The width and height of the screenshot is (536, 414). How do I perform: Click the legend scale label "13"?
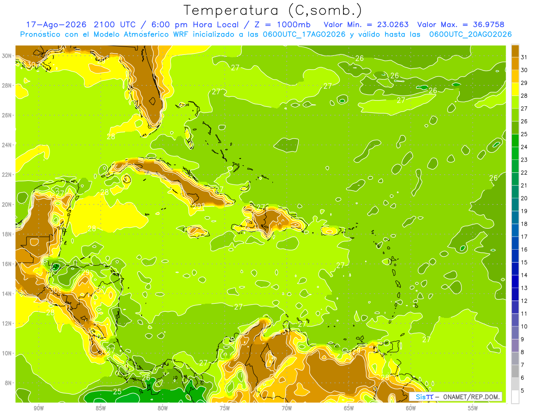(x=524, y=288)
